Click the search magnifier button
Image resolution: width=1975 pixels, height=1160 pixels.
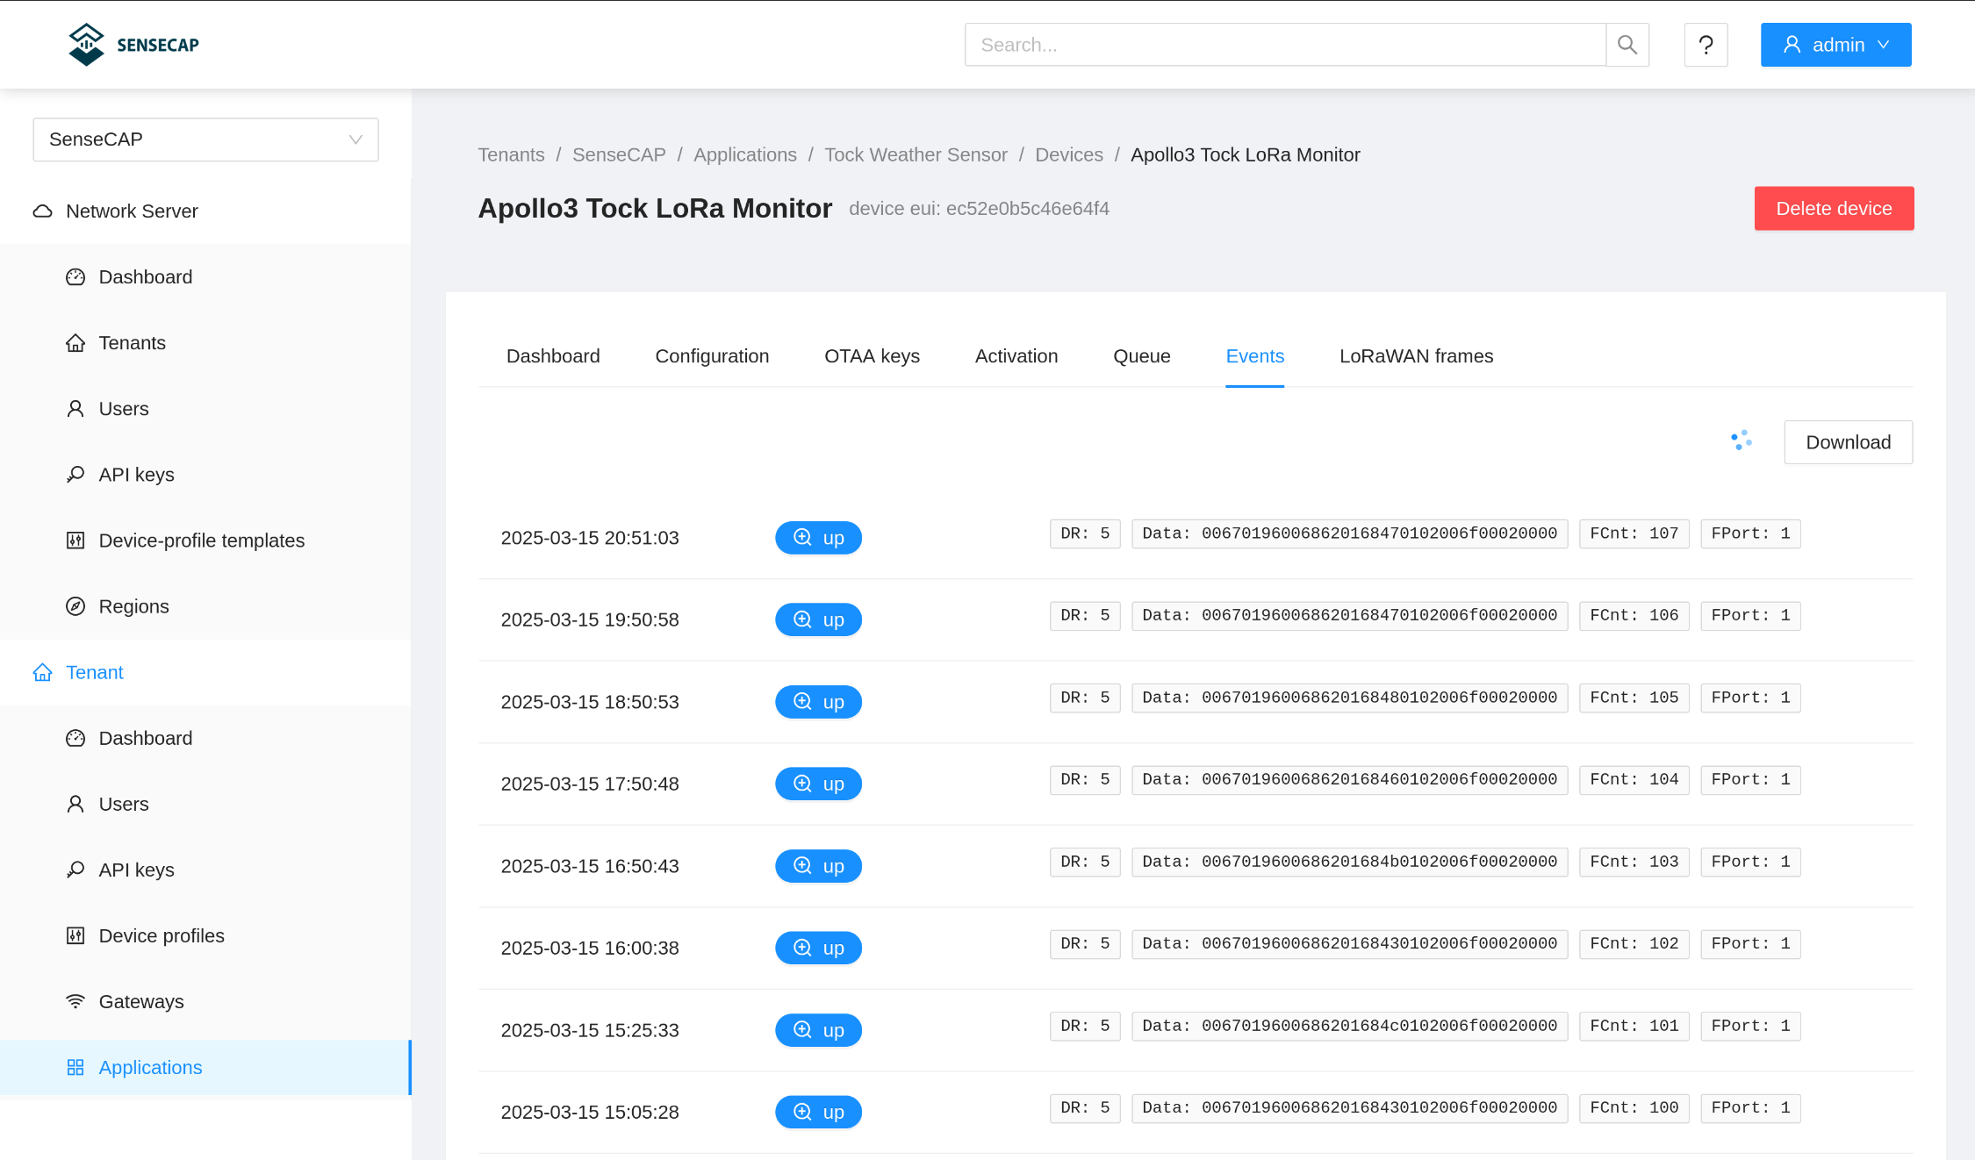(x=1627, y=45)
